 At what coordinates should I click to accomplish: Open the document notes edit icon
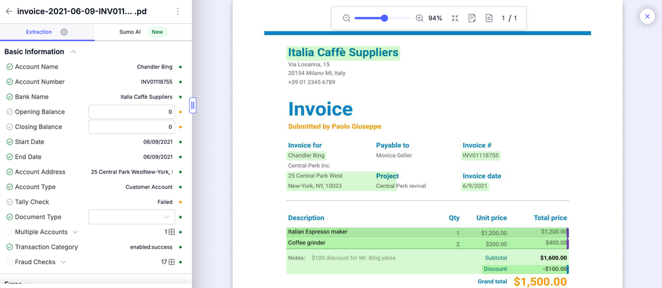click(472, 18)
